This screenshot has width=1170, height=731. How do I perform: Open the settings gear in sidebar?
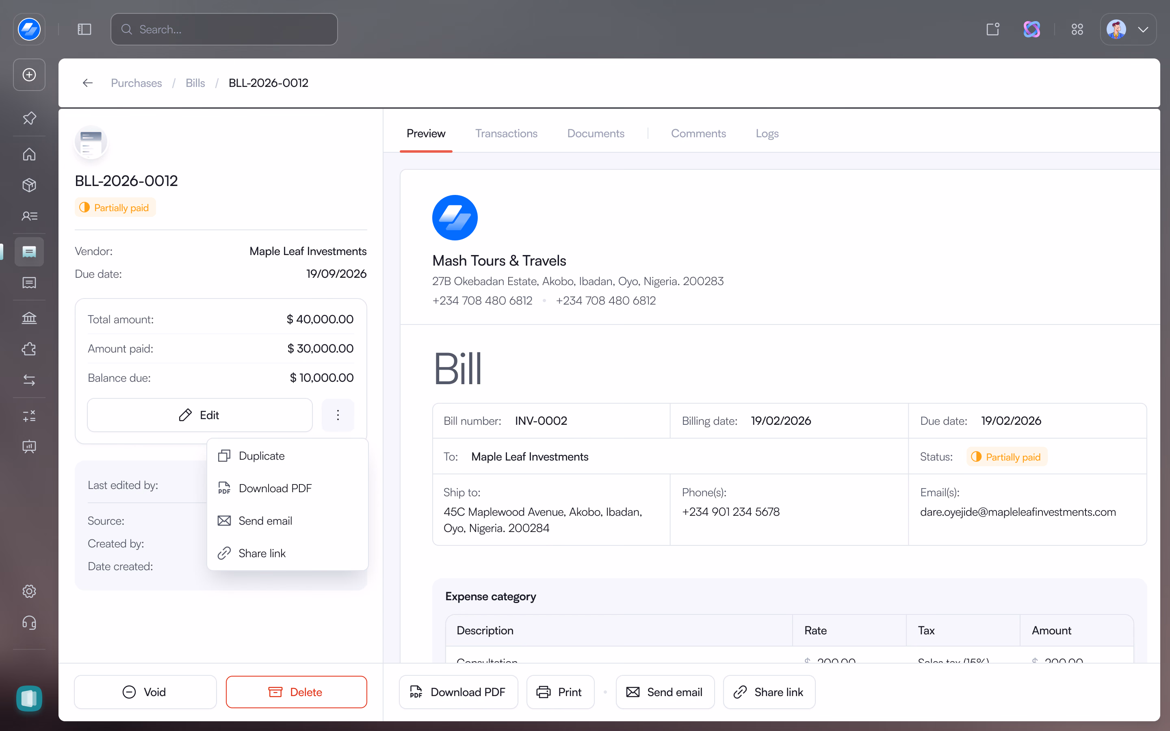30,591
